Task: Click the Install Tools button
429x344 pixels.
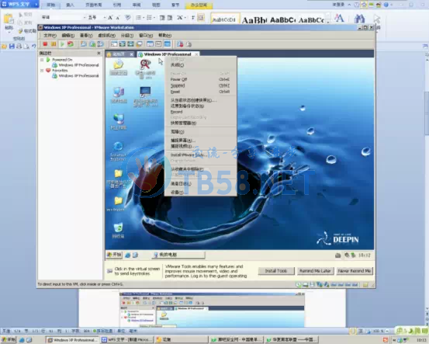Action: [276, 271]
